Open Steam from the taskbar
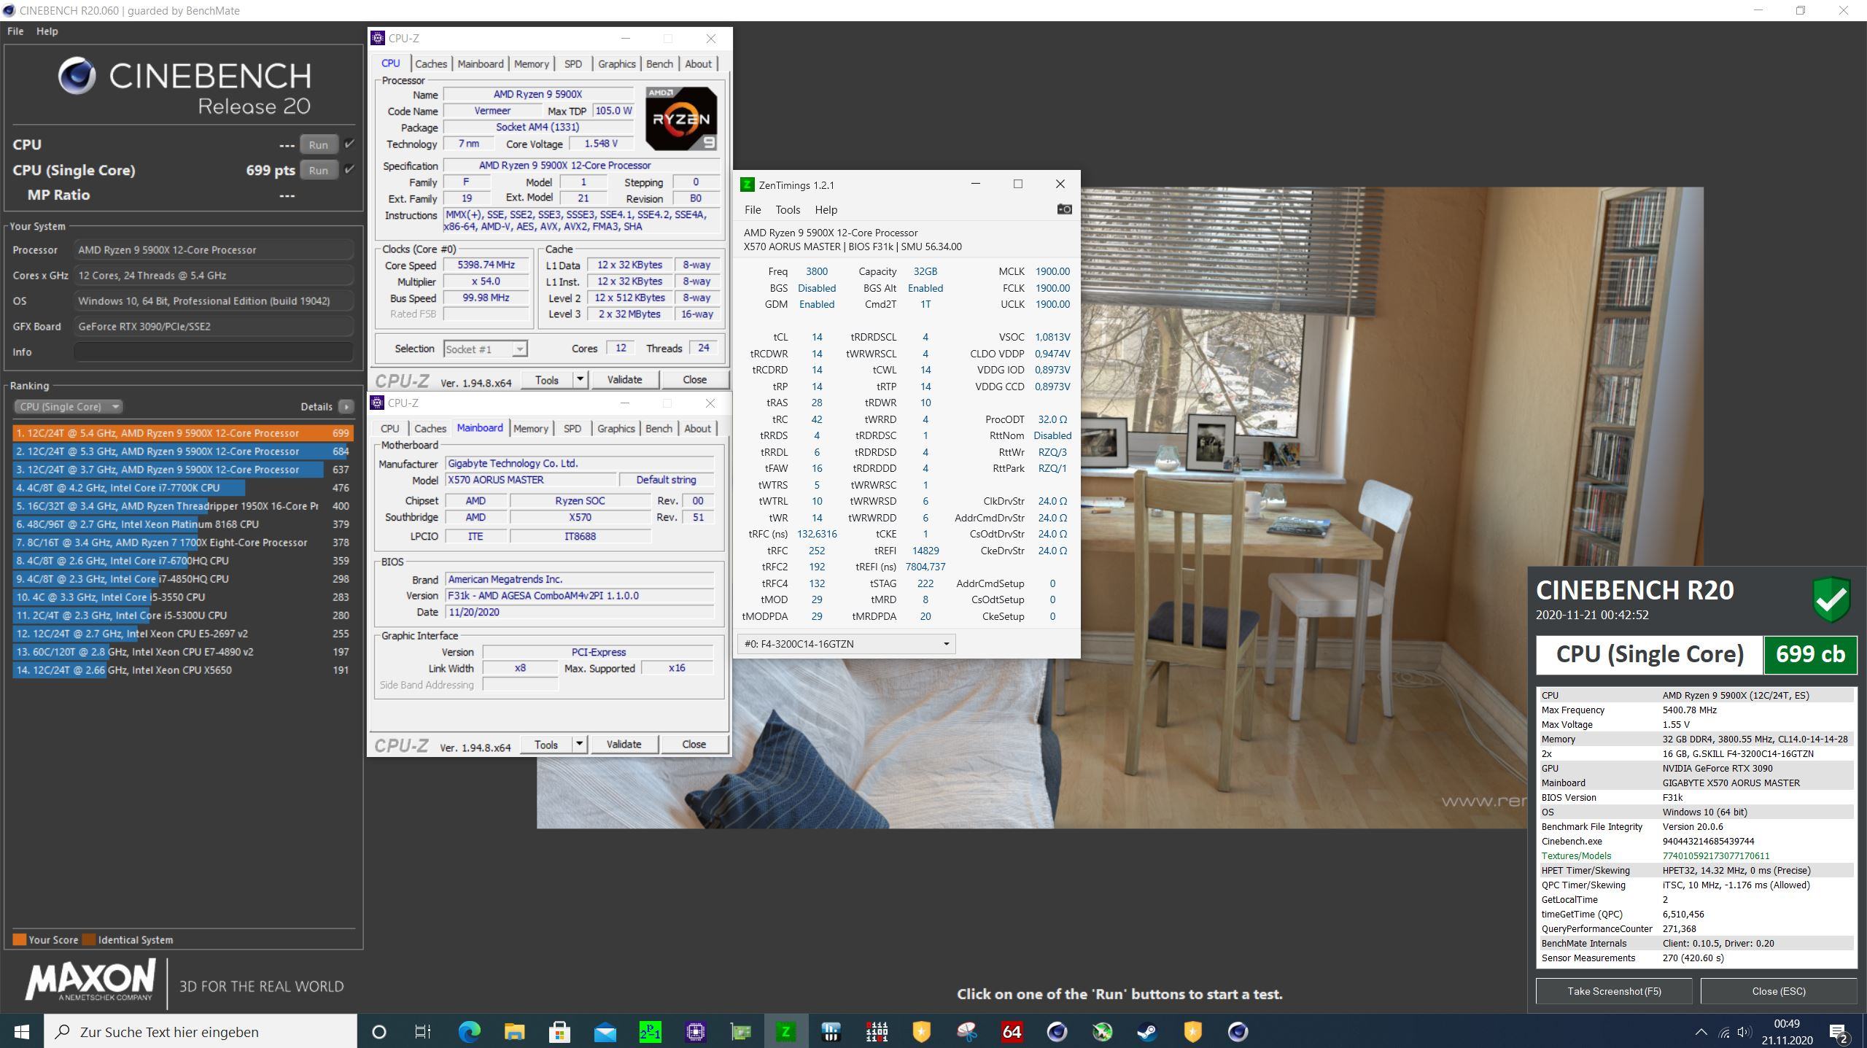 (x=1147, y=1031)
